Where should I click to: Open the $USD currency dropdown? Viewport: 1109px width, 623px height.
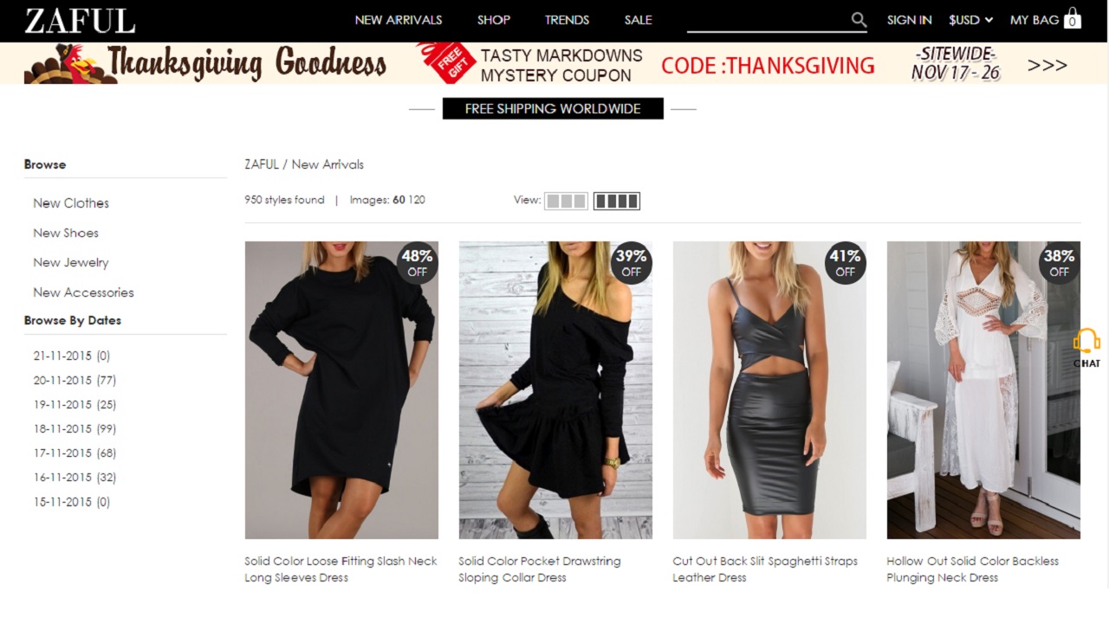[x=970, y=20]
